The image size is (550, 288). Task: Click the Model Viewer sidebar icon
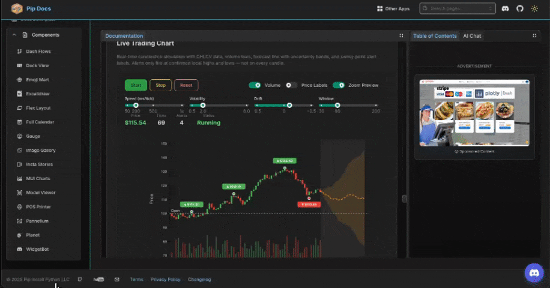coord(19,193)
